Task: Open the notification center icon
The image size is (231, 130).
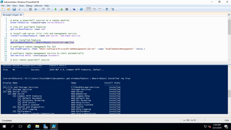Action: (x=226, y=126)
